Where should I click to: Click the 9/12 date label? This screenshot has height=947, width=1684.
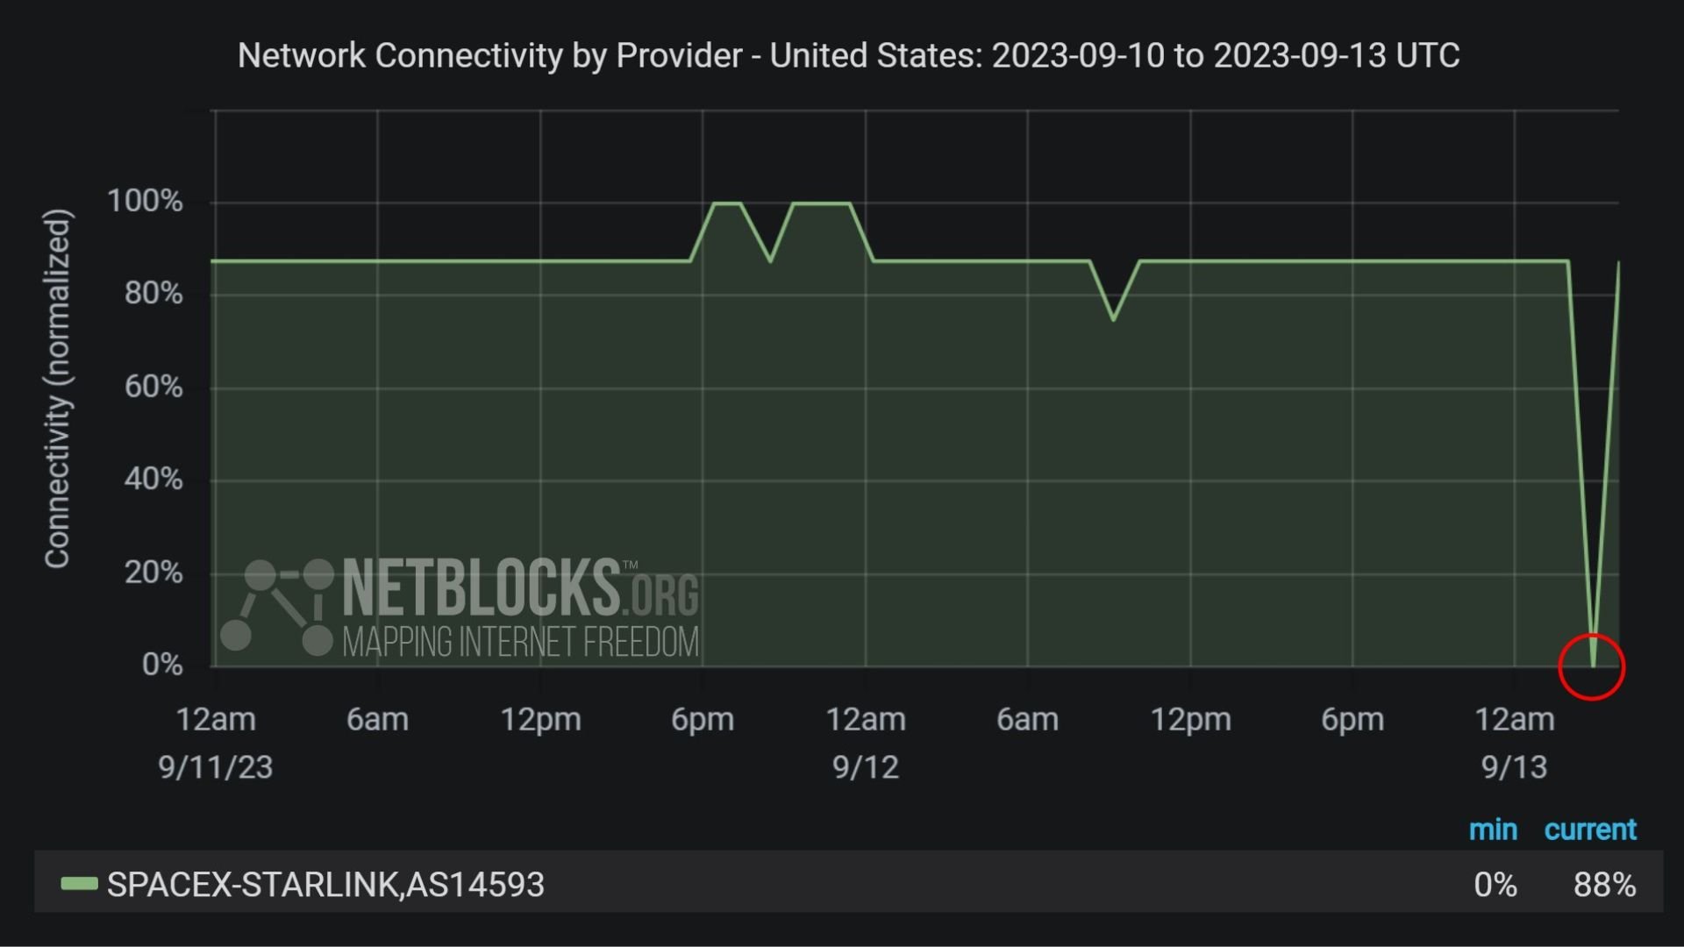[866, 767]
